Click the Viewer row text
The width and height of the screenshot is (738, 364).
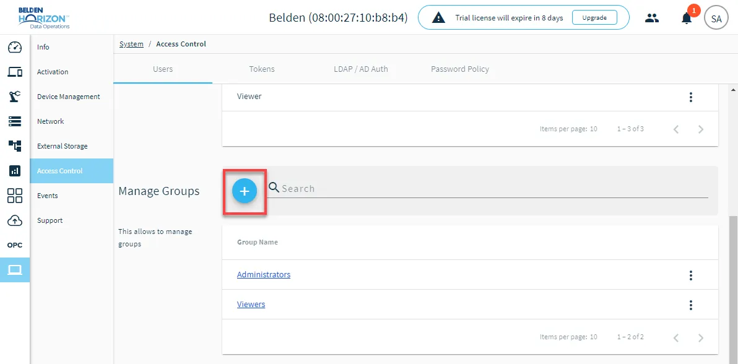[x=249, y=96]
